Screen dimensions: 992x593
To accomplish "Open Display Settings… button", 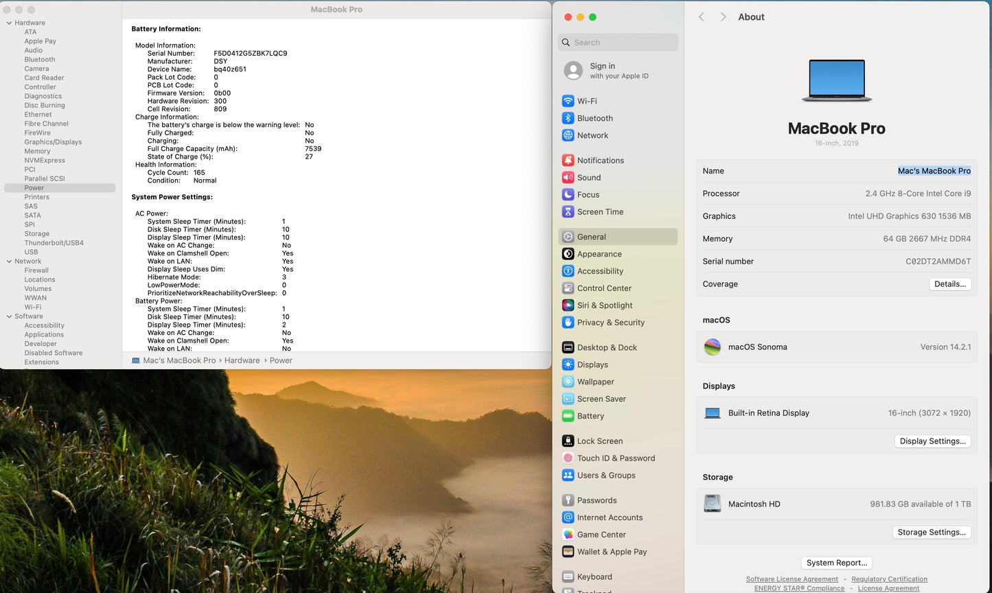I will click(932, 441).
